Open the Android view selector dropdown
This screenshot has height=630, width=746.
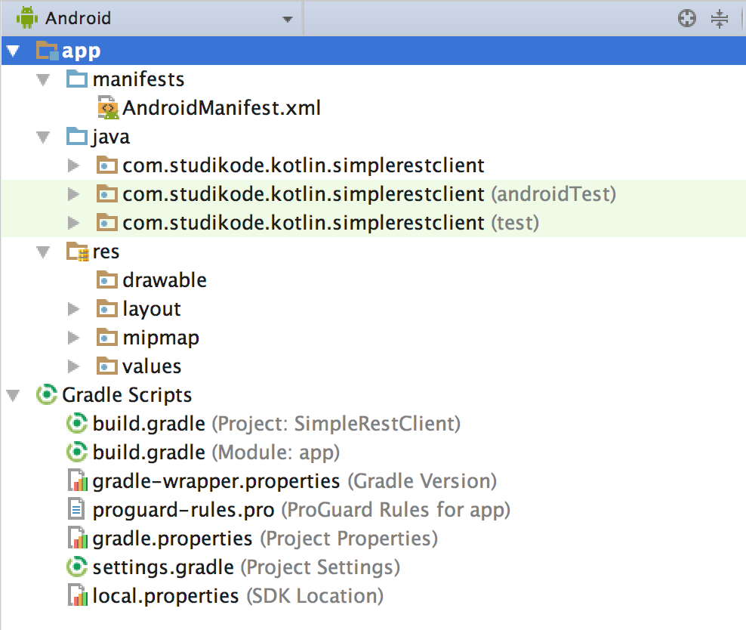[287, 18]
